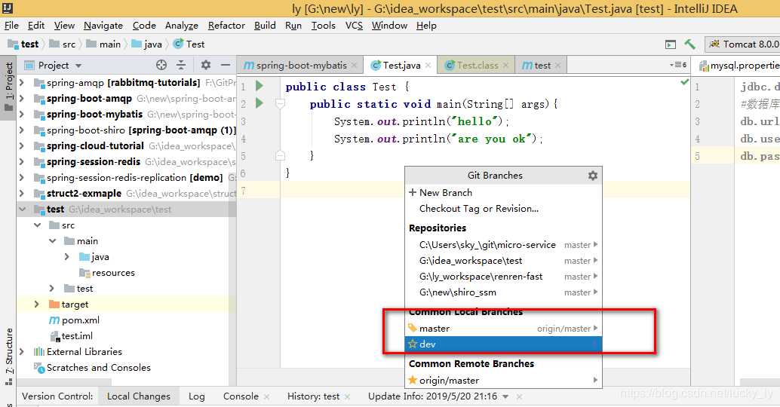This screenshot has width=780, height=407.
Task: Open G:\ly_workspace\renren-fast repository submenu
Action: (x=503, y=277)
